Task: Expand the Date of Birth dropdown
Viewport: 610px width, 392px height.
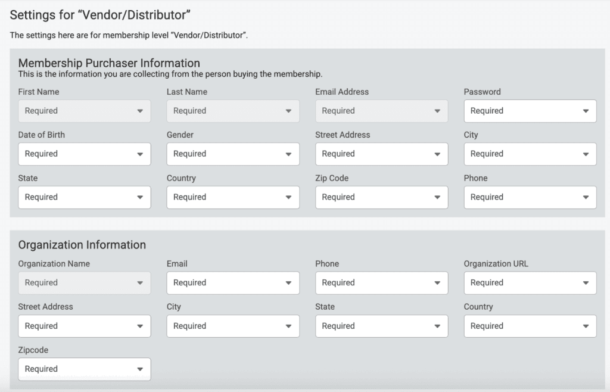Action: [x=84, y=154]
